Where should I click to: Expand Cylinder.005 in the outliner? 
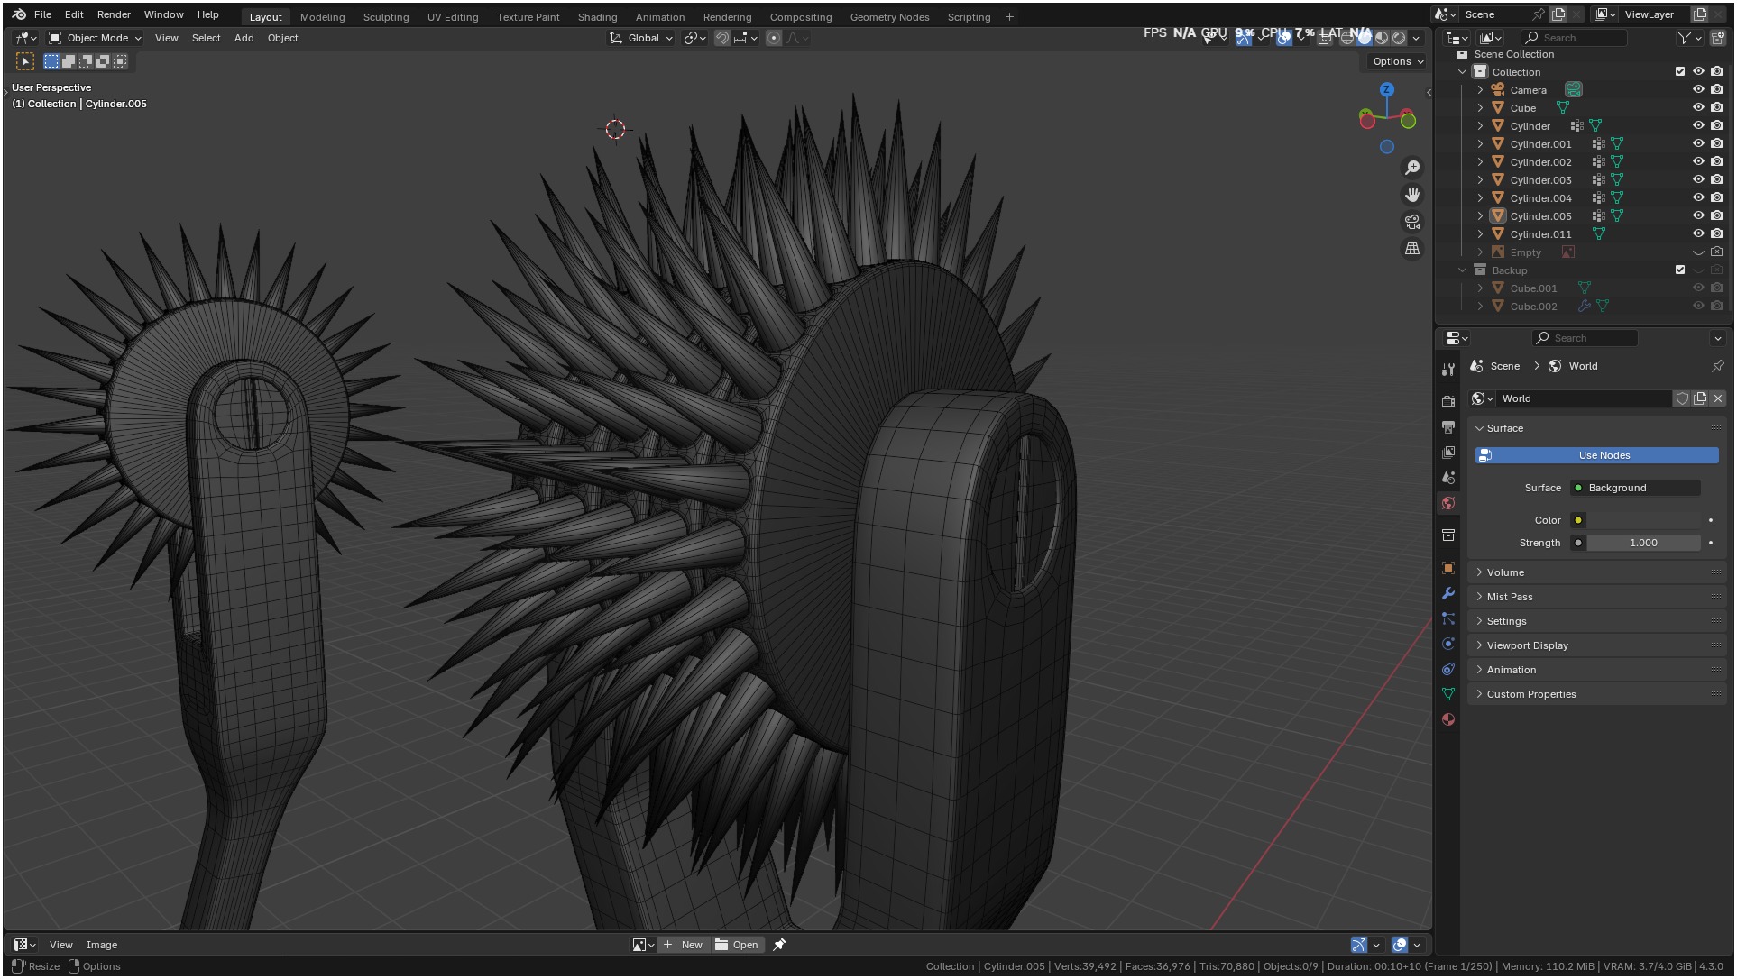[1480, 216]
